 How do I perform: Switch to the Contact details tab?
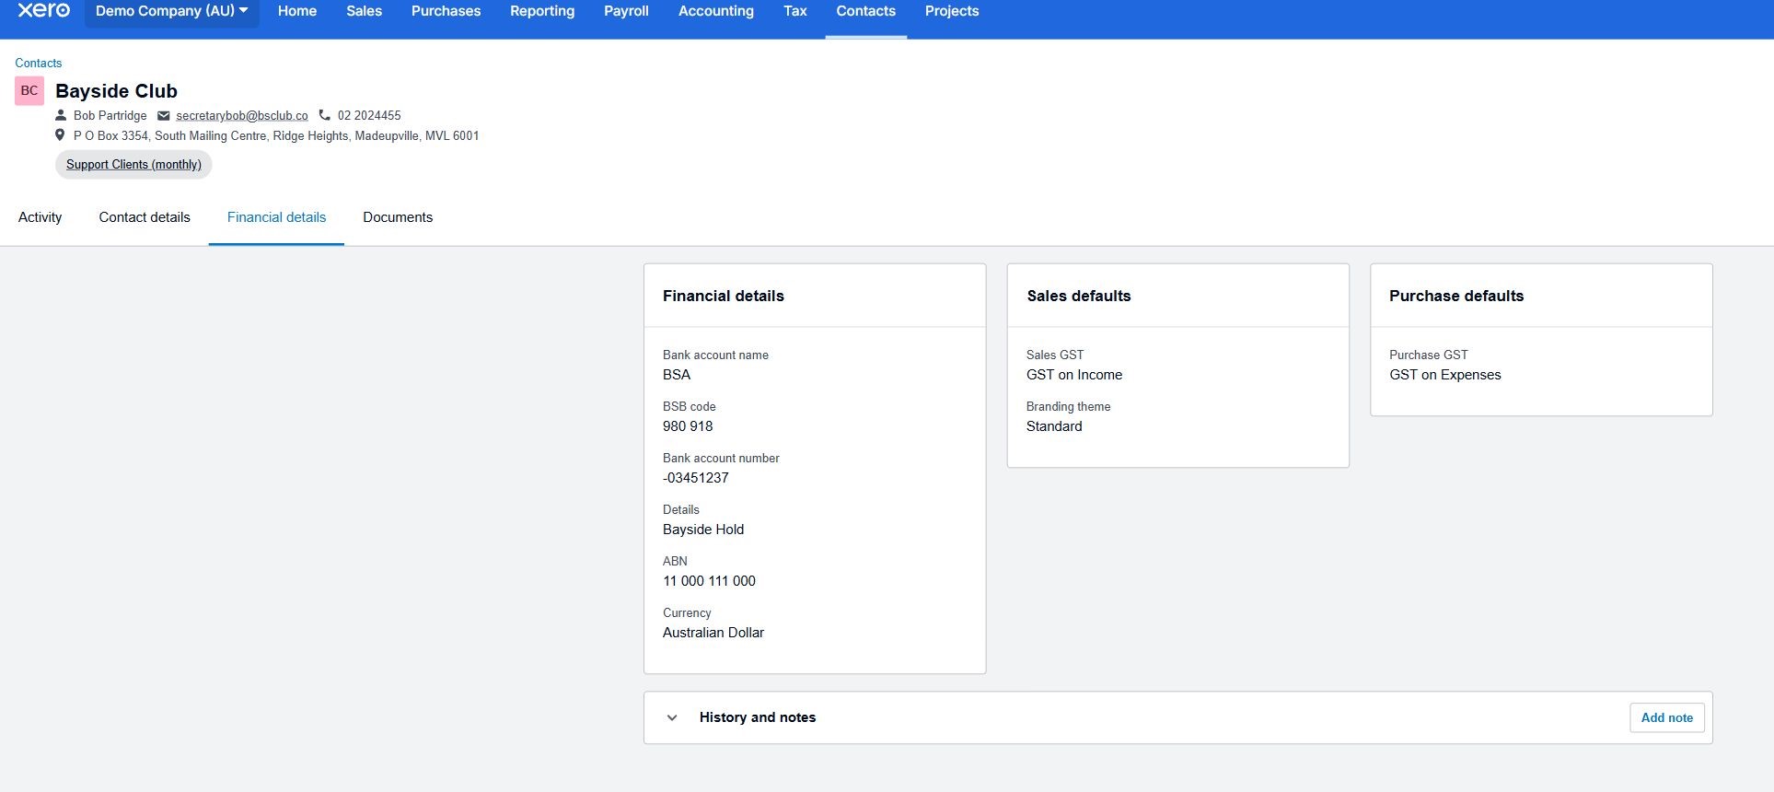pos(145,217)
